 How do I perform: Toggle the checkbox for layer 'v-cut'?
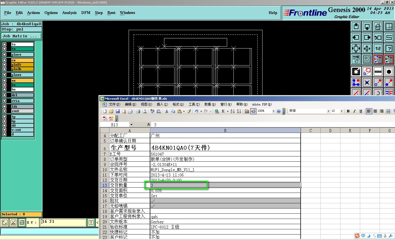tap(4, 130)
